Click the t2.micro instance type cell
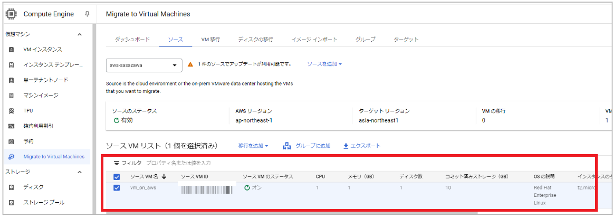The height and width of the screenshot is (218, 613). coord(587,188)
